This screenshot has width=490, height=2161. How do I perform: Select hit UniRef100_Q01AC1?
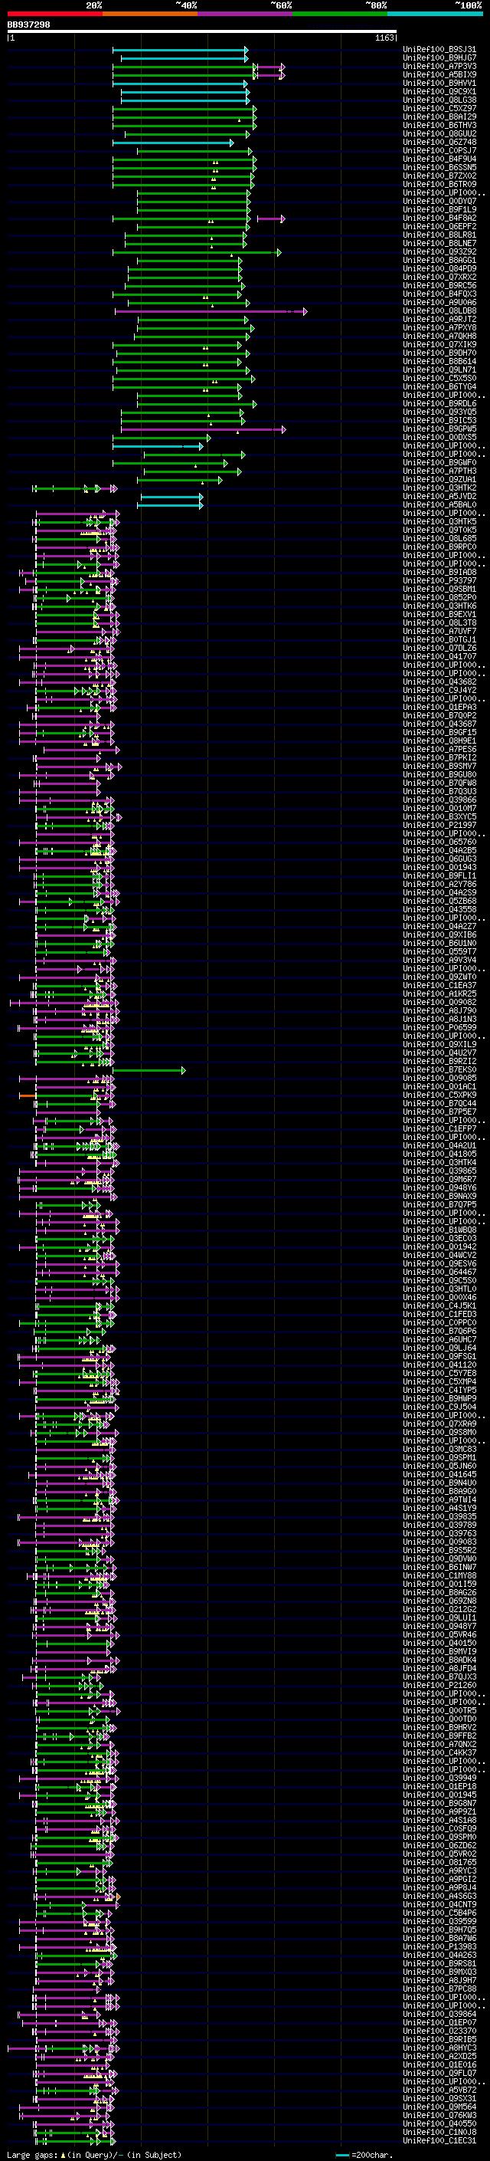coord(439,1087)
